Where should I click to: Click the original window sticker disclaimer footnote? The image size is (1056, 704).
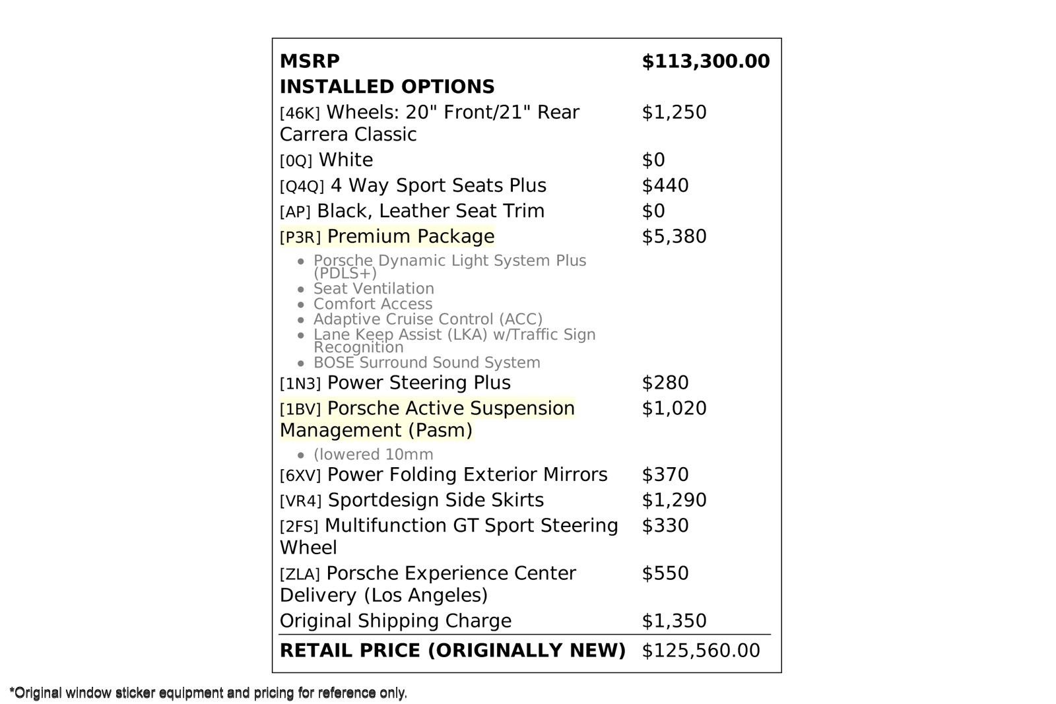coord(209,693)
